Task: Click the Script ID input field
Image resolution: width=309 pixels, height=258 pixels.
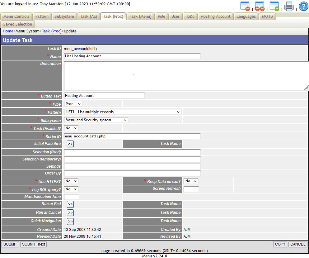Action: pyautogui.click(x=132, y=136)
